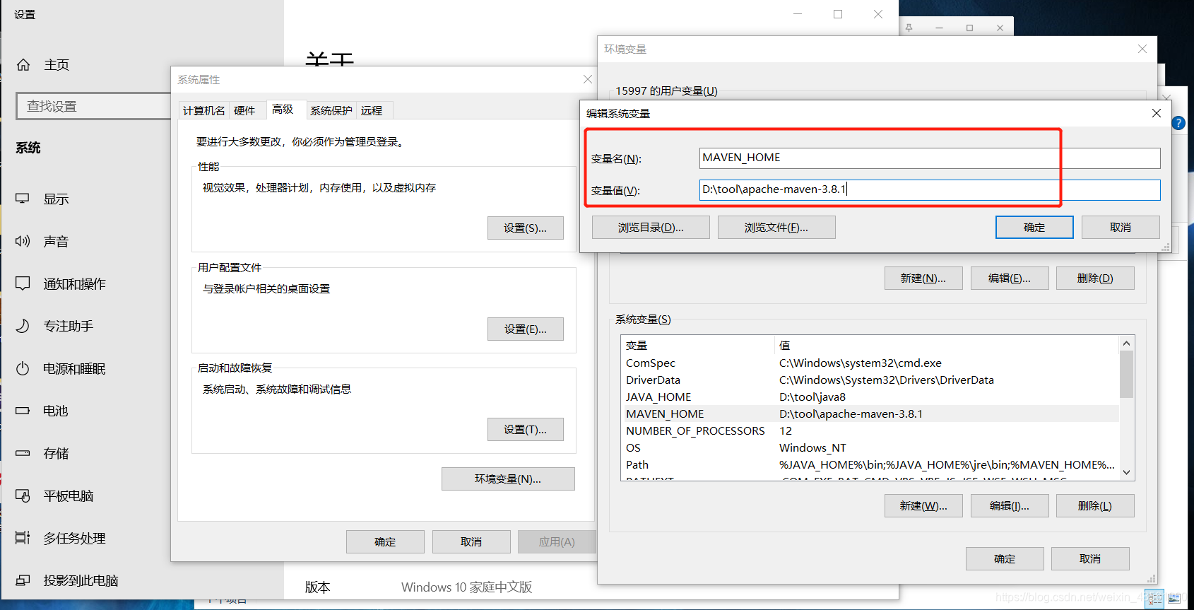Click the pin icon in the background window
The width and height of the screenshot is (1194, 610).
click(909, 28)
